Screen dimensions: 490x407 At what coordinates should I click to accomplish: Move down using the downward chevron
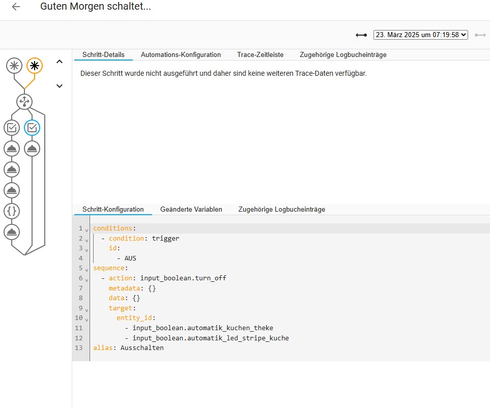click(60, 86)
